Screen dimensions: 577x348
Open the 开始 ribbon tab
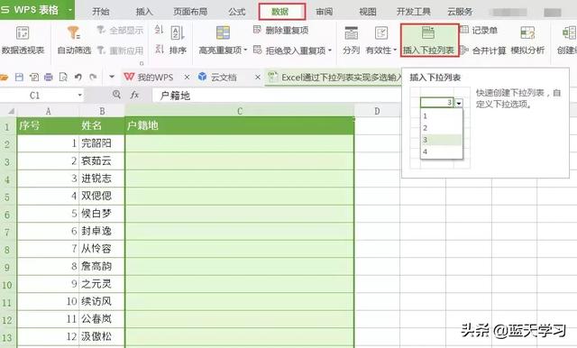point(101,12)
